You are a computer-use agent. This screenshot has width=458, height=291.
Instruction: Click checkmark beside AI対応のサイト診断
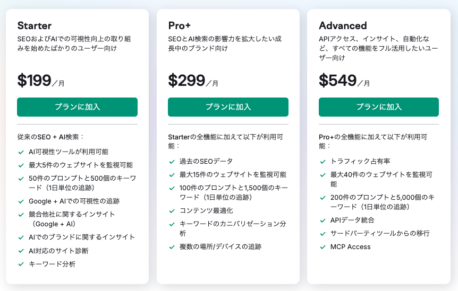pyautogui.click(x=21, y=251)
